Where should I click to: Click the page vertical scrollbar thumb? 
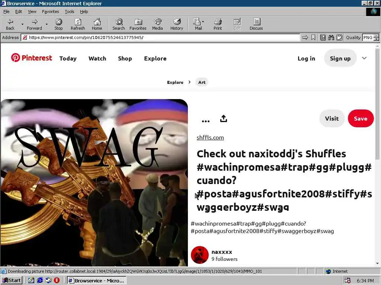point(377,104)
